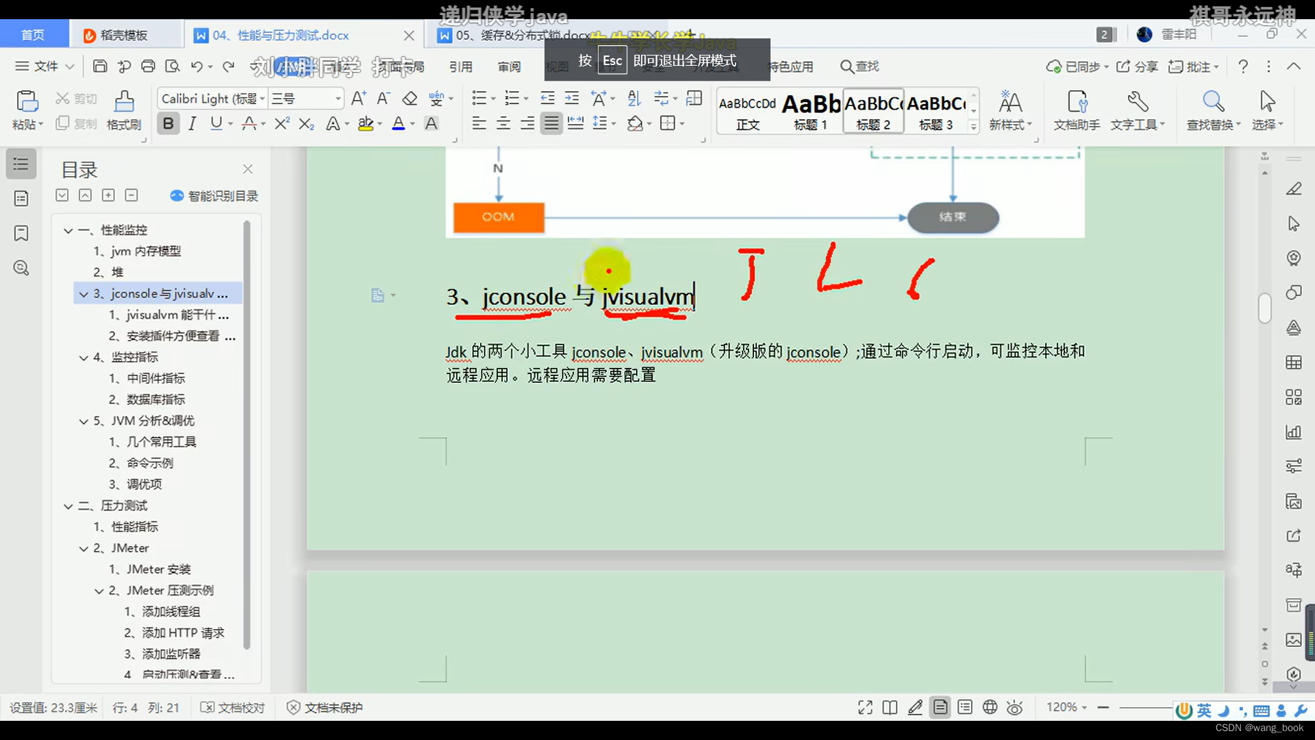Click the 分享 share button
The width and height of the screenshot is (1315, 740).
click(x=1137, y=66)
